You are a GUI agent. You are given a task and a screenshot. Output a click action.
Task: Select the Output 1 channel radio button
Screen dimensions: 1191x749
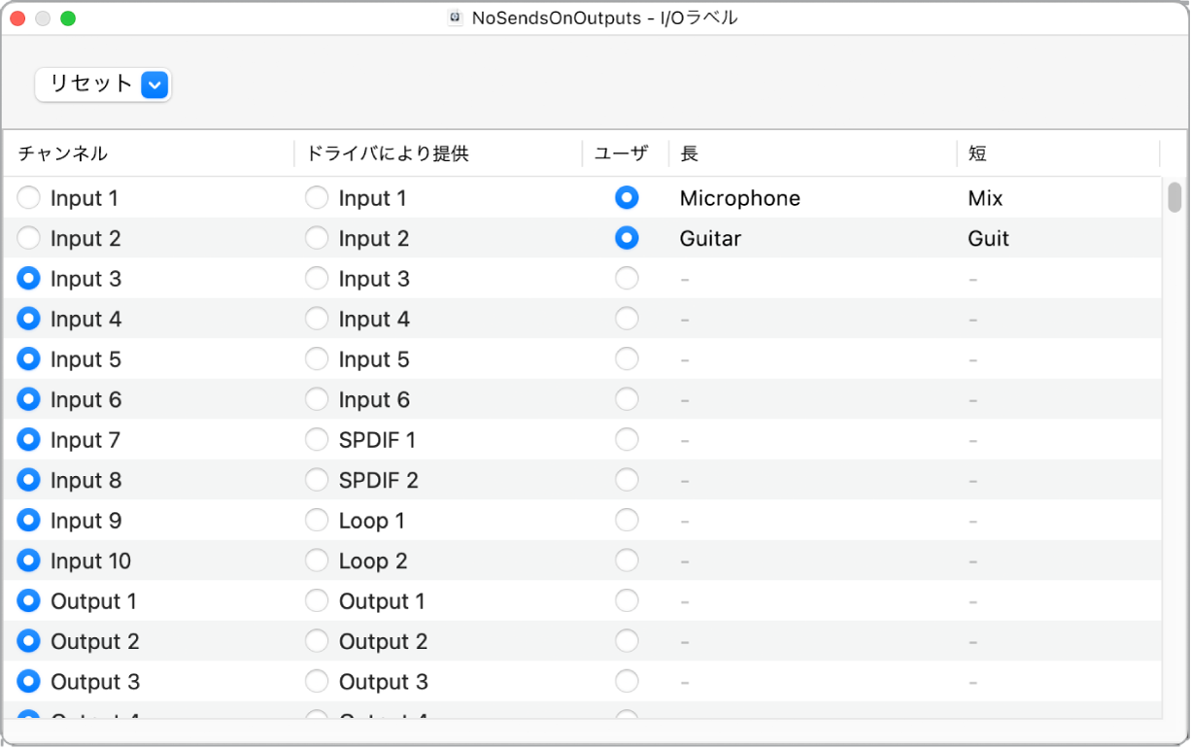[28, 600]
